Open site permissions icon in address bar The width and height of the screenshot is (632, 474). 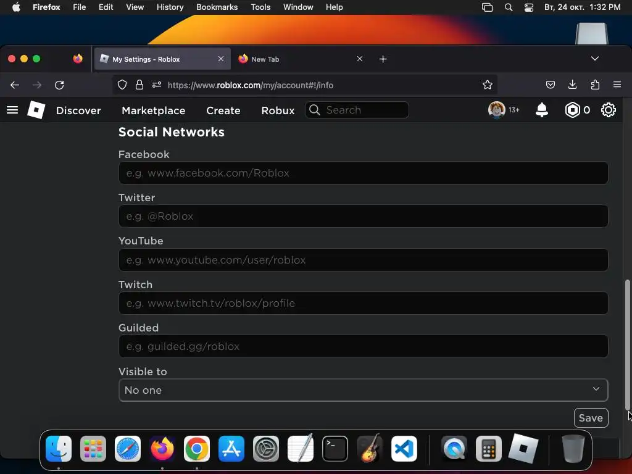tap(157, 85)
